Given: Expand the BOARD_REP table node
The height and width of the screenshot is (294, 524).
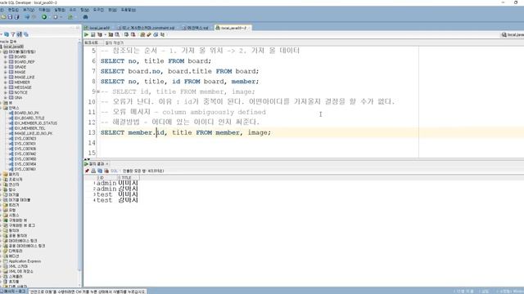Looking at the screenshot, I should (6, 62).
